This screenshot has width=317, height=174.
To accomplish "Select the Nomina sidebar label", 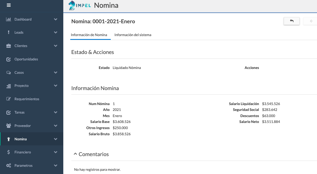I will [x=20, y=139].
